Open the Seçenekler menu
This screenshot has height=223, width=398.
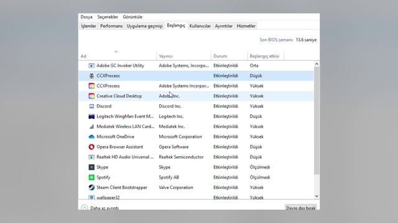108,17
